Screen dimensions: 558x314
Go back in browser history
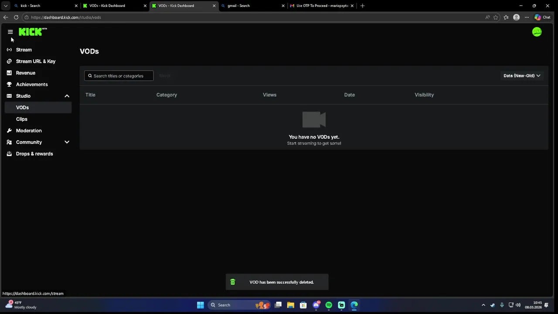6,17
